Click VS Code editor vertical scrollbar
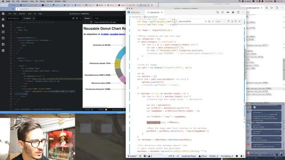285x160 pixels. 245,64
